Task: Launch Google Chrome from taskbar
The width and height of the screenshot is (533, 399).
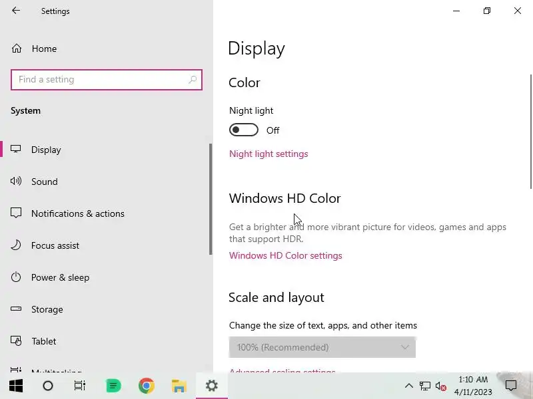Action: click(147, 386)
